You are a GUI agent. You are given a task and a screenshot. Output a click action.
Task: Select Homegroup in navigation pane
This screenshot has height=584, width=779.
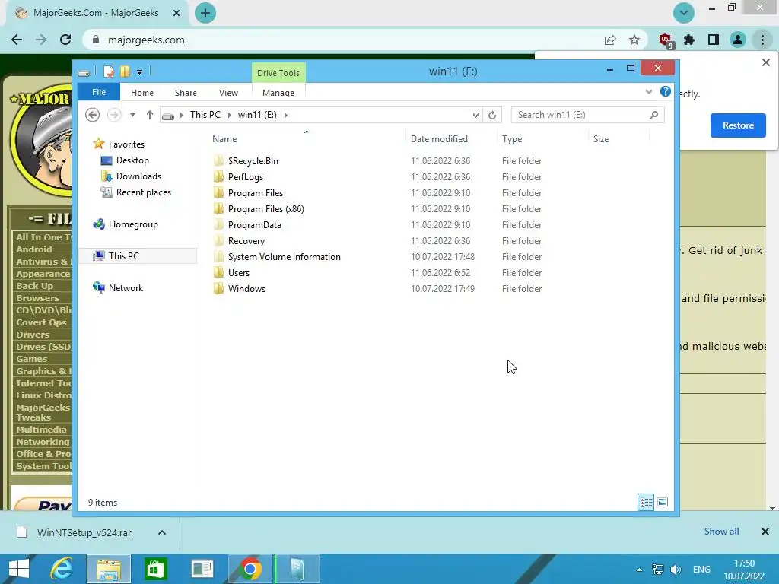[x=133, y=224]
